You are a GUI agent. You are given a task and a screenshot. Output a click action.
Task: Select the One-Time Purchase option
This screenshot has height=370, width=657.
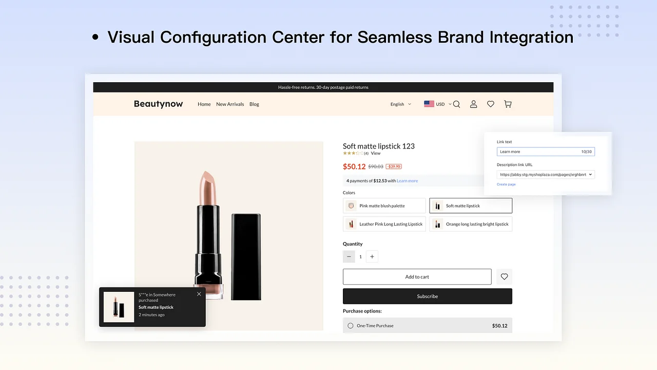350,325
